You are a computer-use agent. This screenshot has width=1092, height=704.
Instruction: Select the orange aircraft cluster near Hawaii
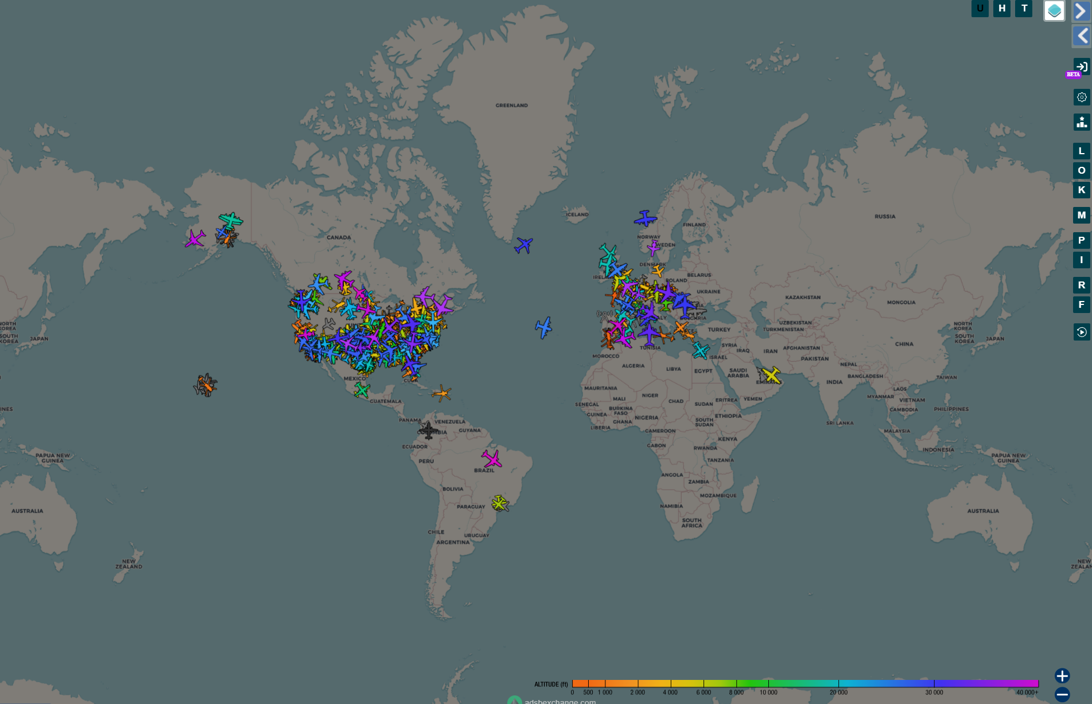coord(205,385)
